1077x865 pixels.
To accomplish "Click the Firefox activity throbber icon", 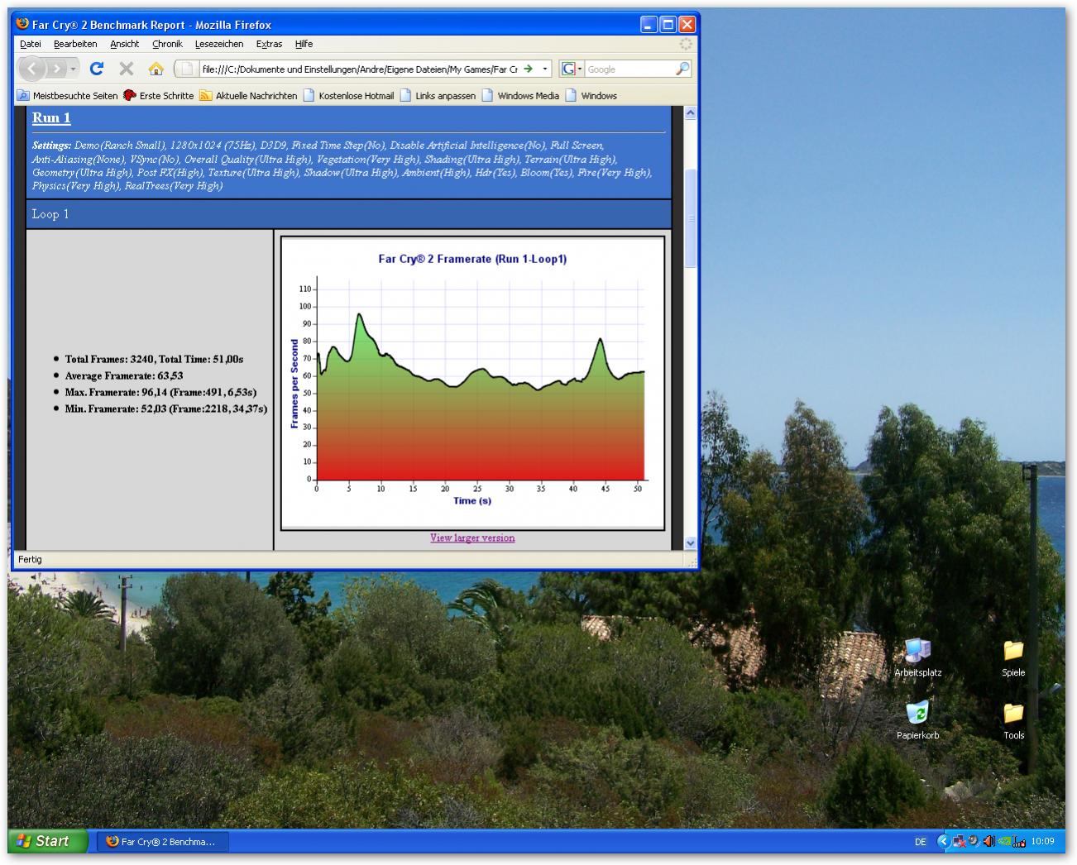I will click(x=686, y=44).
